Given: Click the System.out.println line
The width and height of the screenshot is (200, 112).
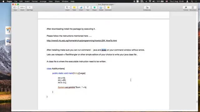Looking at the screenshot, I should coord(72,87).
